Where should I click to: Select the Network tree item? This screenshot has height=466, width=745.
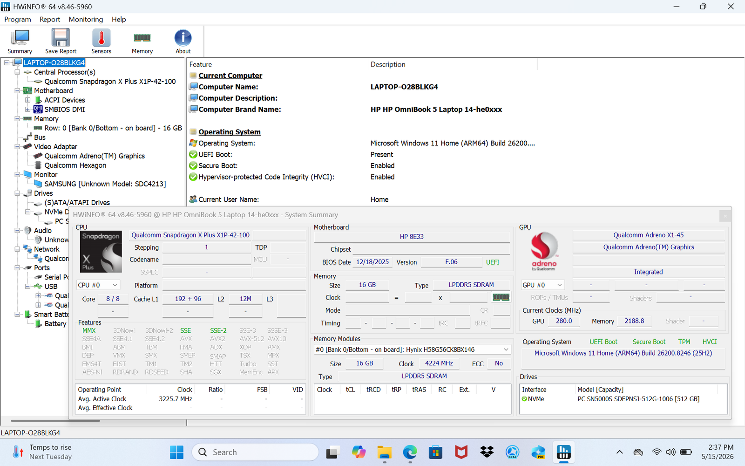pyautogui.click(x=47, y=249)
